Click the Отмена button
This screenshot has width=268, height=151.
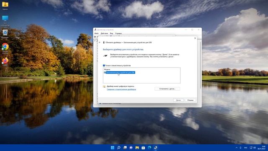[190, 100]
